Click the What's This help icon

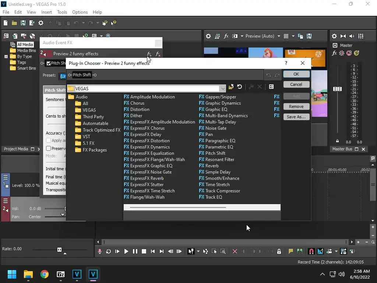[x=113, y=23]
